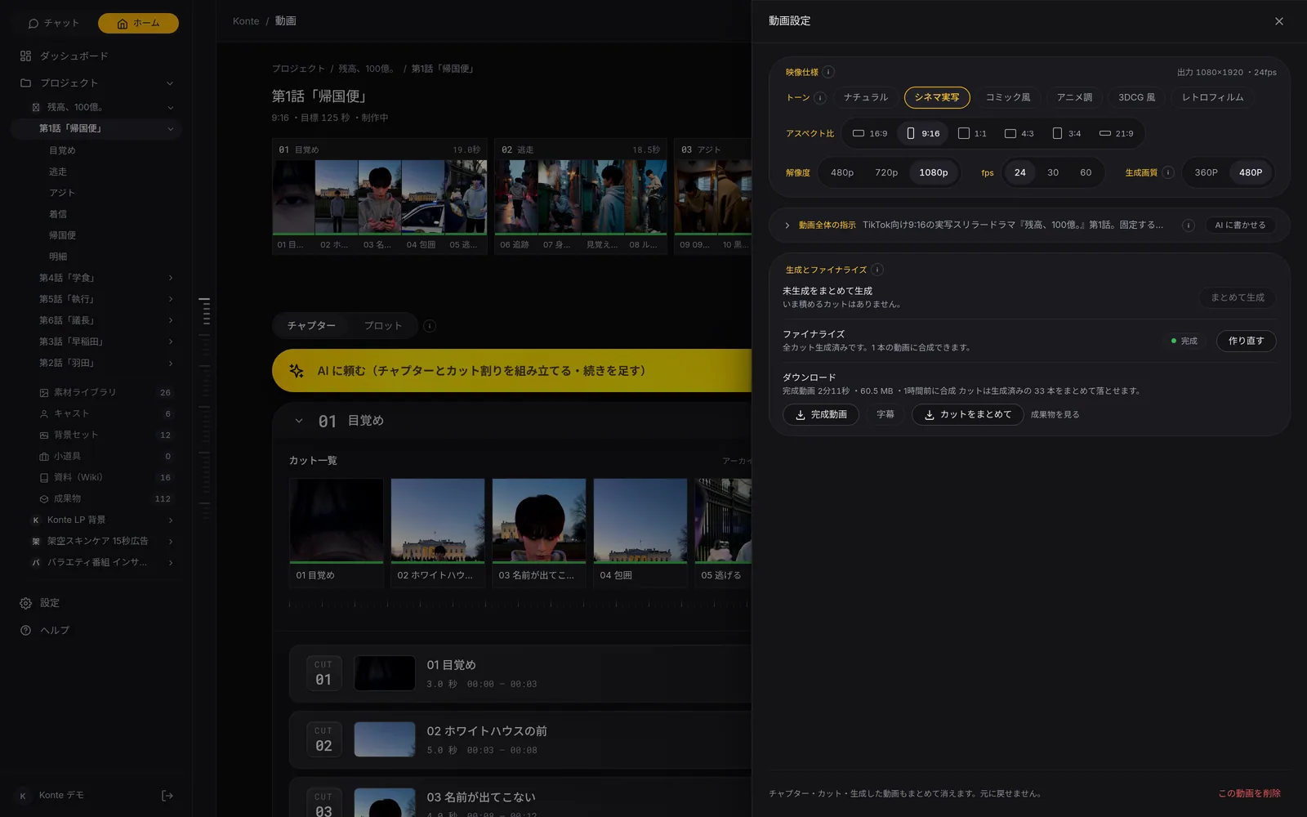Show the トーン info icon
Screen dimensions: 1307x817
820,98
